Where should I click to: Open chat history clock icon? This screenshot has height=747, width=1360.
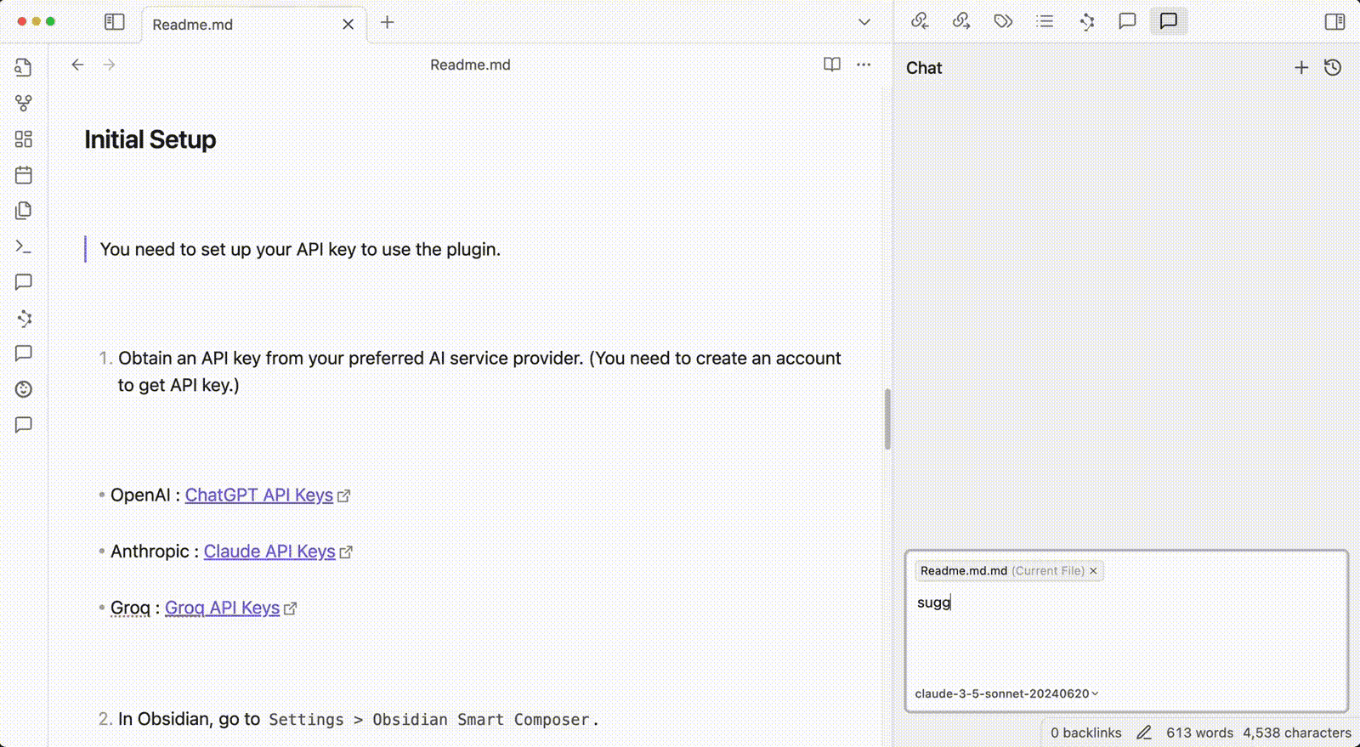[x=1333, y=67]
